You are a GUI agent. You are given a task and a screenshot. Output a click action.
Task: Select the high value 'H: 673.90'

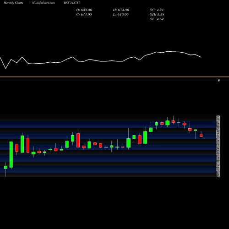click(121, 10)
